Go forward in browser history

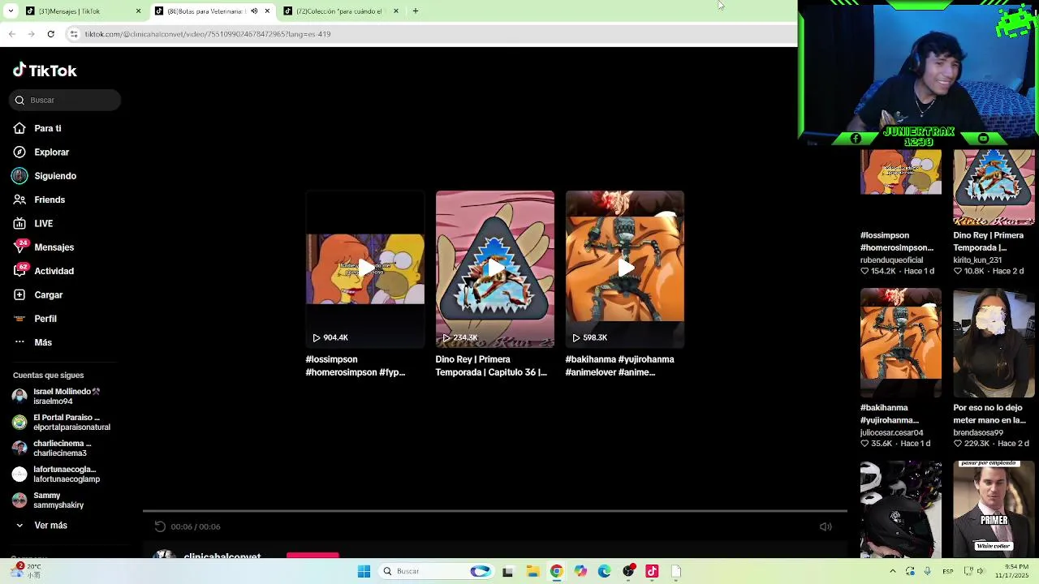(x=31, y=34)
